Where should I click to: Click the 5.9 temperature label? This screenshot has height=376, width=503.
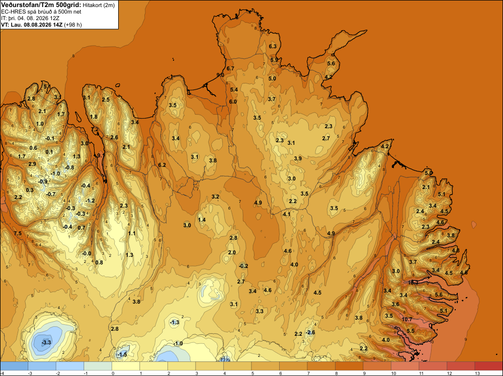pyautogui.click(x=274, y=60)
